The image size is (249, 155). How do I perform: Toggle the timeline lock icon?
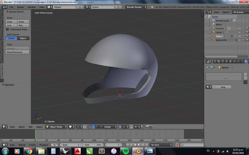pos(57,145)
